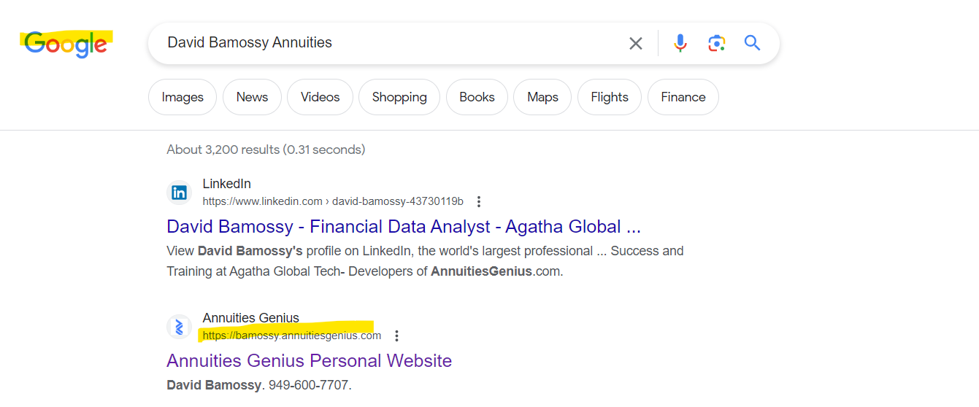Choose the Flights filter chip
The image size is (979, 407).
[x=610, y=97]
